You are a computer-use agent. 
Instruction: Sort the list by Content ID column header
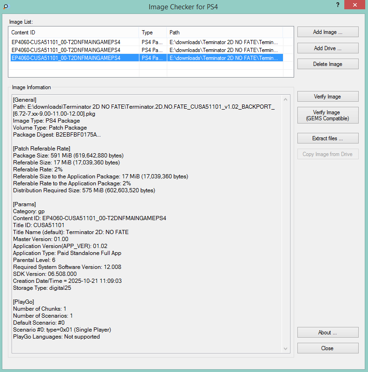pos(74,33)
